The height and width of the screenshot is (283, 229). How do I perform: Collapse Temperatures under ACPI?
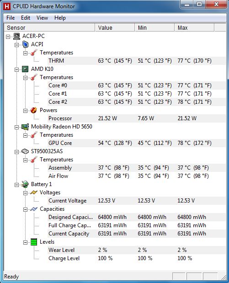pyautogui.click(x=25, y=53)
